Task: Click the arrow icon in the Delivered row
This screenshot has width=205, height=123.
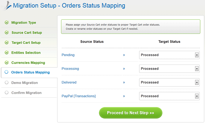Action: (x=124, y=82)
